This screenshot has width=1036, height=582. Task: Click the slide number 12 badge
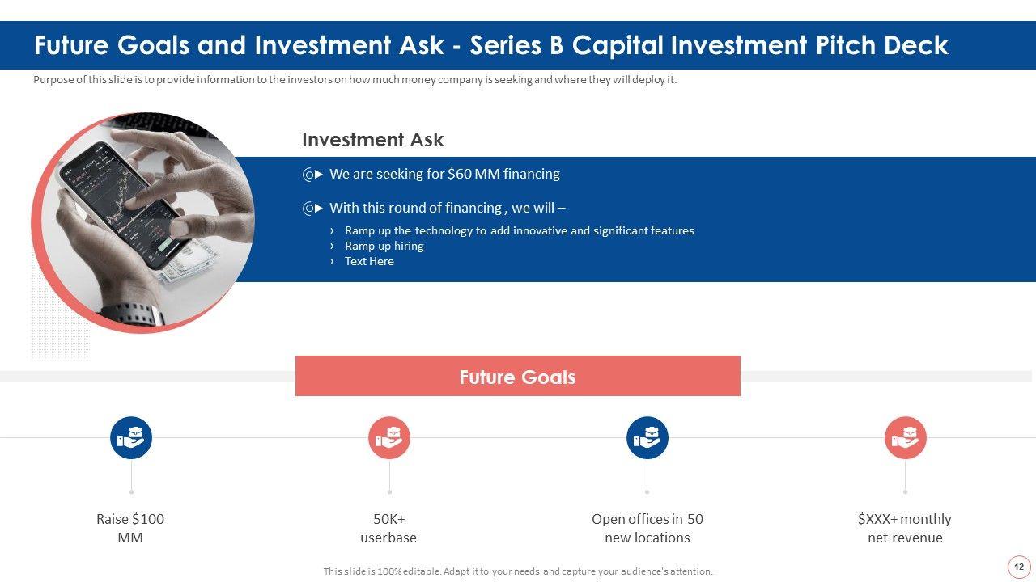(1018, 567)
